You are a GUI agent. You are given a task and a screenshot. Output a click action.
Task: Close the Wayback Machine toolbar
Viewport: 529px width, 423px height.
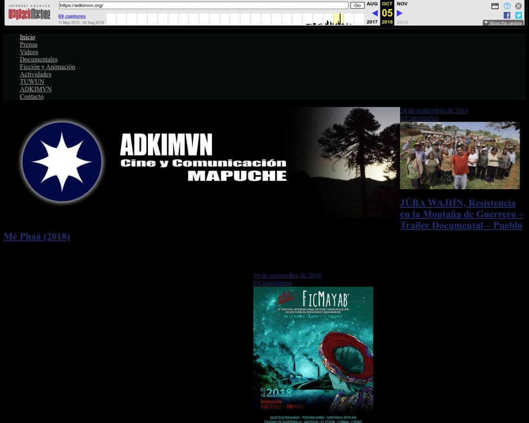[x=518, y=6]
